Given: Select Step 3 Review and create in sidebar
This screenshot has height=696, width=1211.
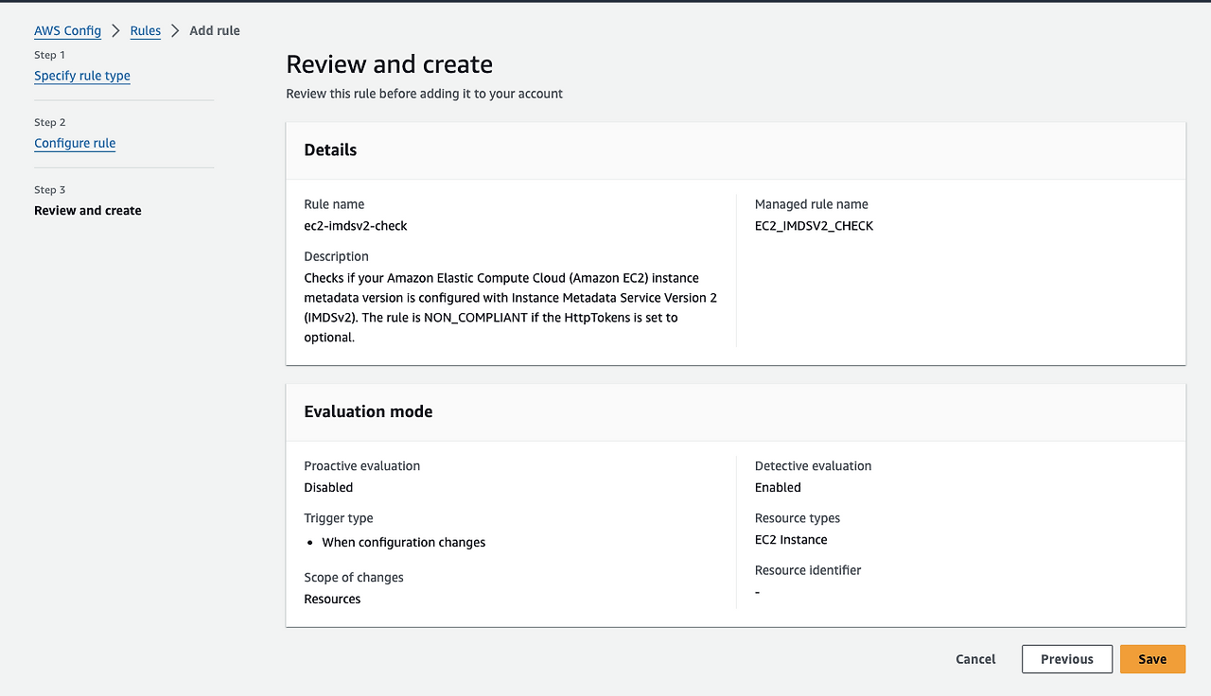Looking at the screenshot, I should [88, 211].
